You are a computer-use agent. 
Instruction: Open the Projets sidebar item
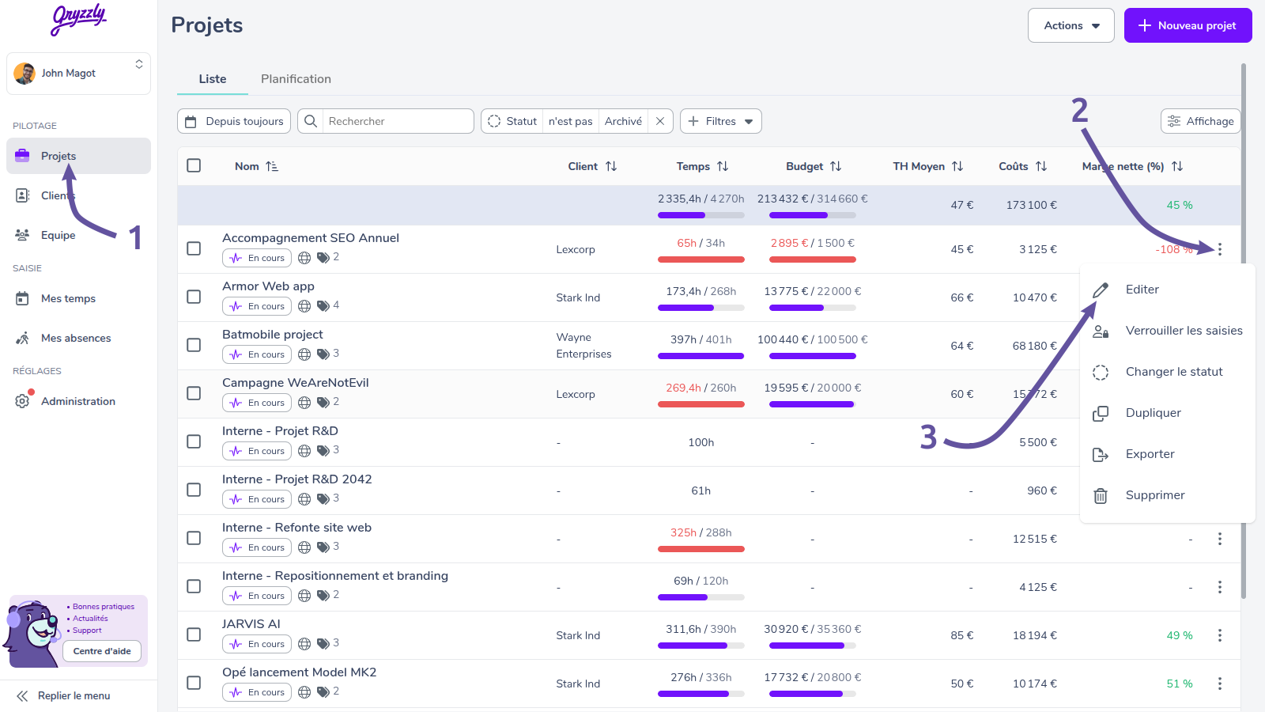78,156
